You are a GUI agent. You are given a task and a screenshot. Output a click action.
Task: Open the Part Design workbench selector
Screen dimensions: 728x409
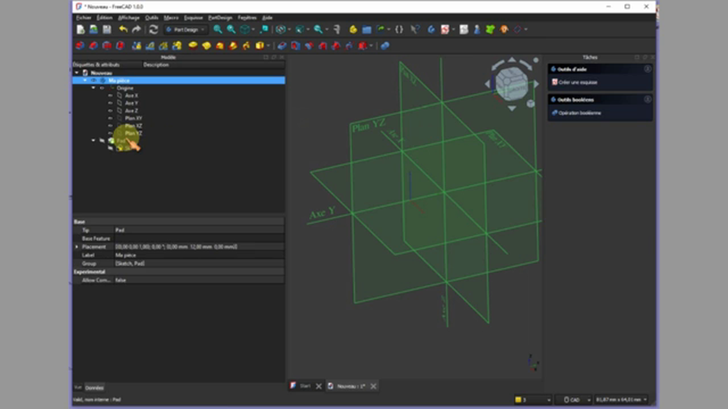(x=185, y=30)
